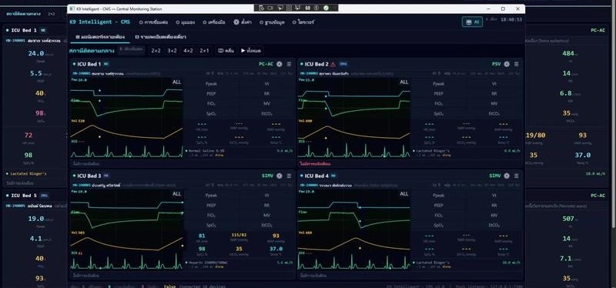Click the green round icon in recording toolbar
Image resolution: width=616 pixels, height=288 pixels.
tap(326, 8)
